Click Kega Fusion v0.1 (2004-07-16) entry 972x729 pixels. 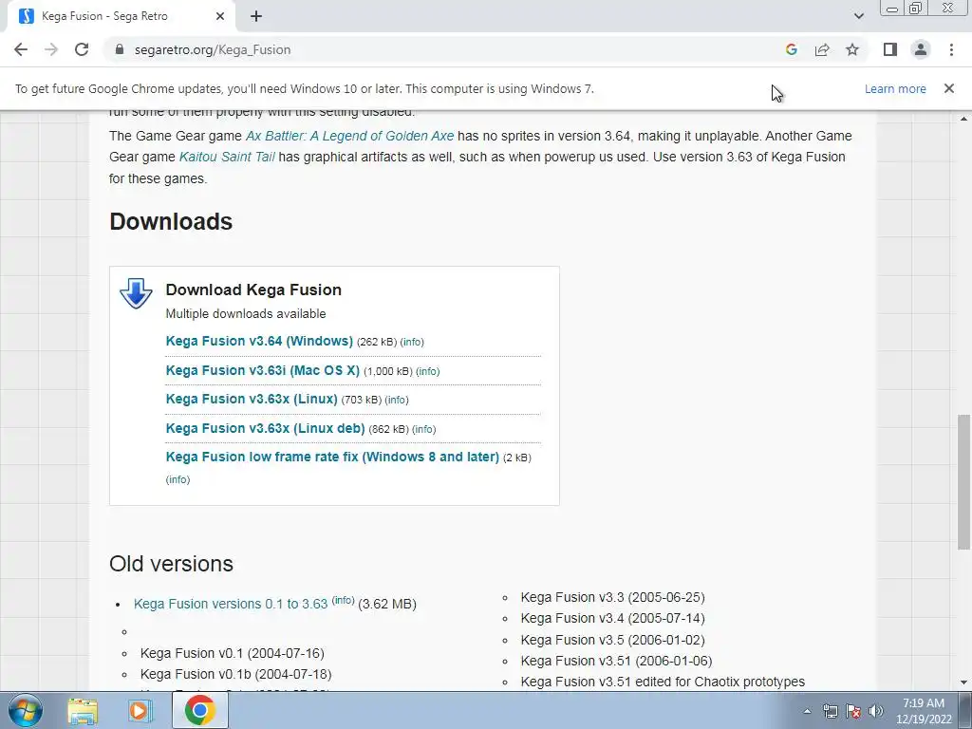pyautogui.click(x=232, y=653)
